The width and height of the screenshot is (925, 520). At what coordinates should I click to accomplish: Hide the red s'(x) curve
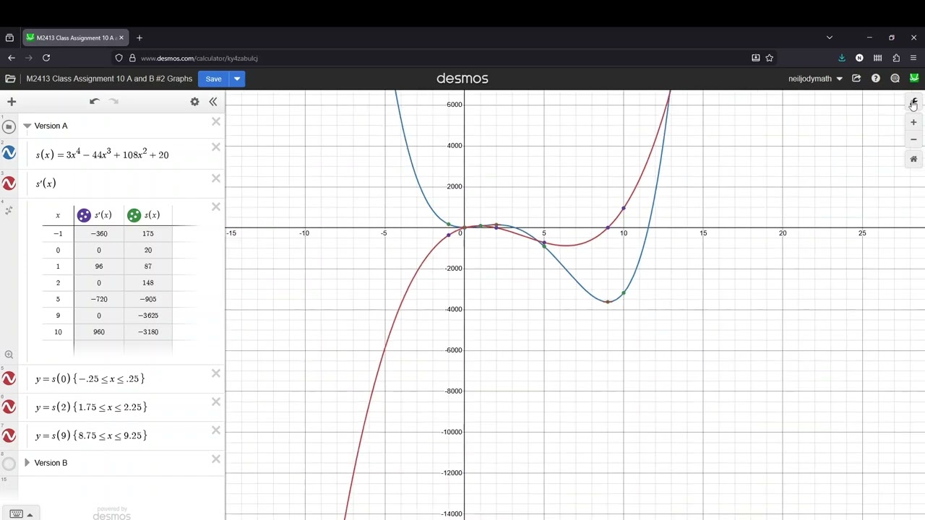click(x=9, y=183)
